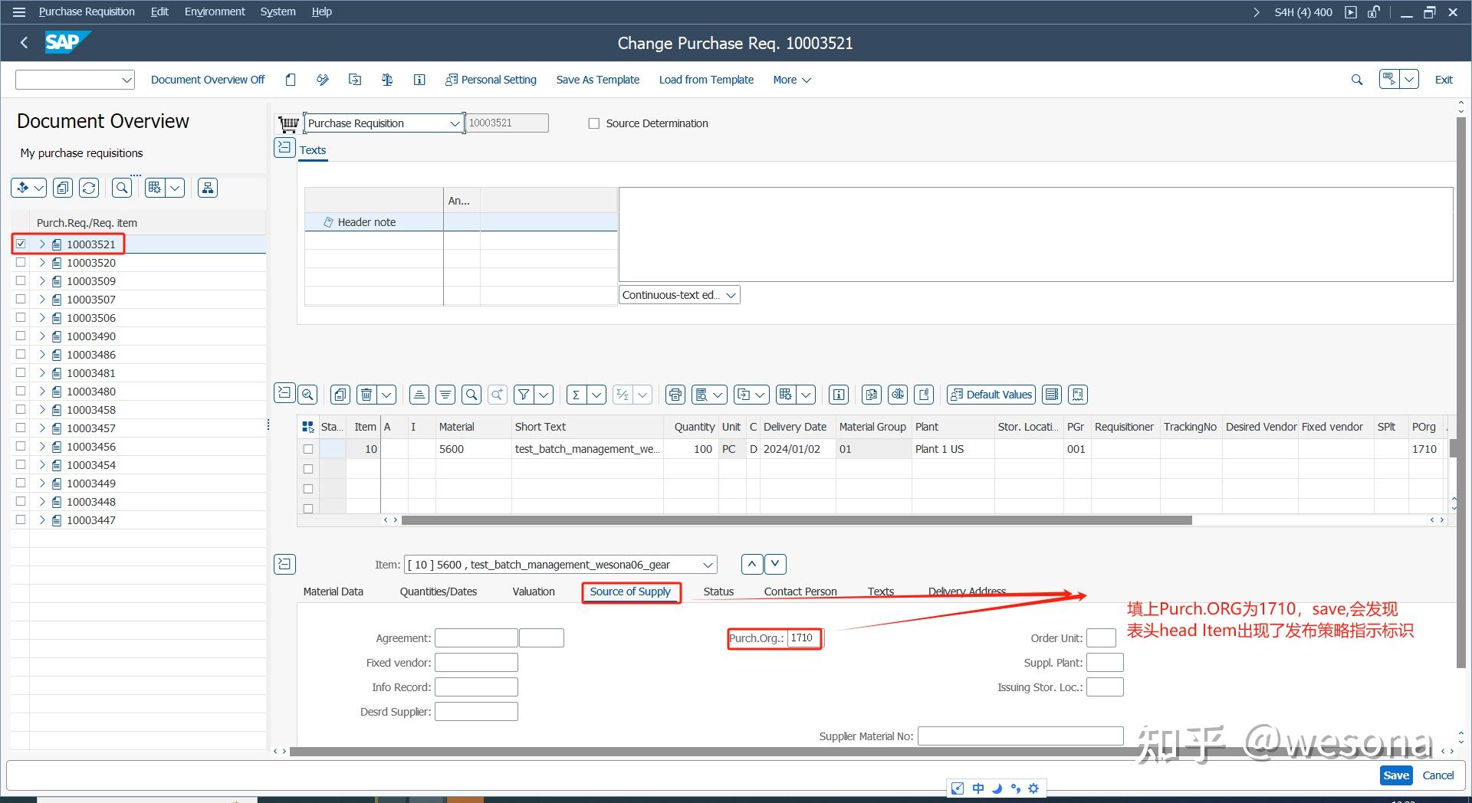Click the Personal Setting icon
This screenshot has width=1472, height=803.
click(x=491, y=79)
